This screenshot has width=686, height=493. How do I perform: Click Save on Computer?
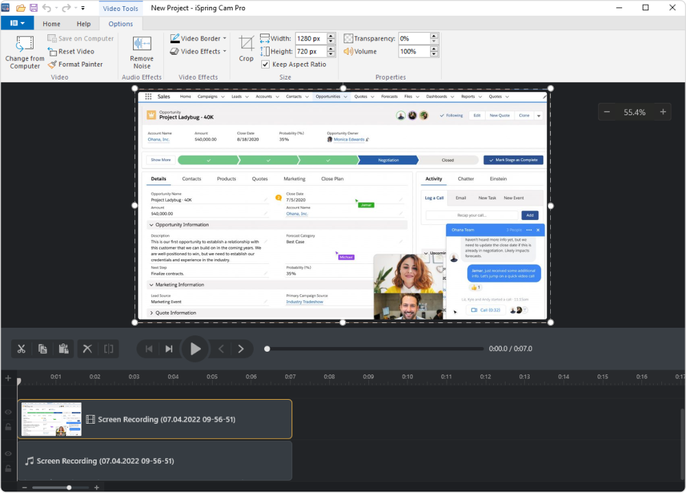(80, 38)
